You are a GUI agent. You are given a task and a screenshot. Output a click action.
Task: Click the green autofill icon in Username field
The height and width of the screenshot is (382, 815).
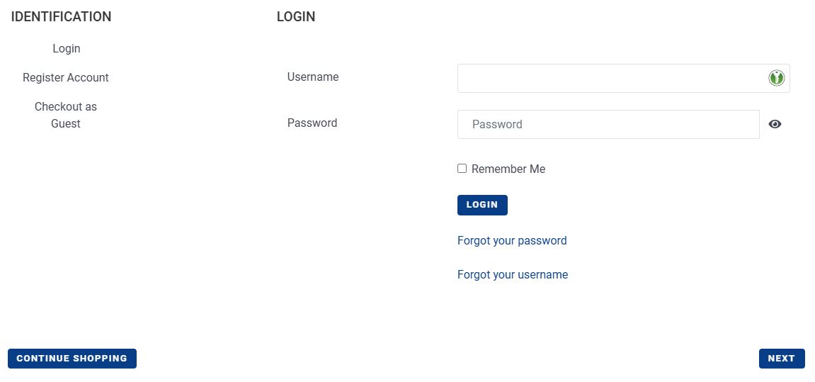click(776, 78)
